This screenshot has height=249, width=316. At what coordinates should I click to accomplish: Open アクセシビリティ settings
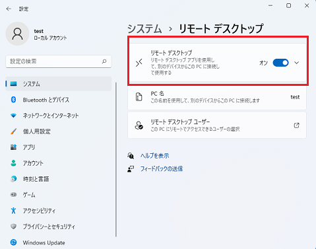tap(59, 211)
